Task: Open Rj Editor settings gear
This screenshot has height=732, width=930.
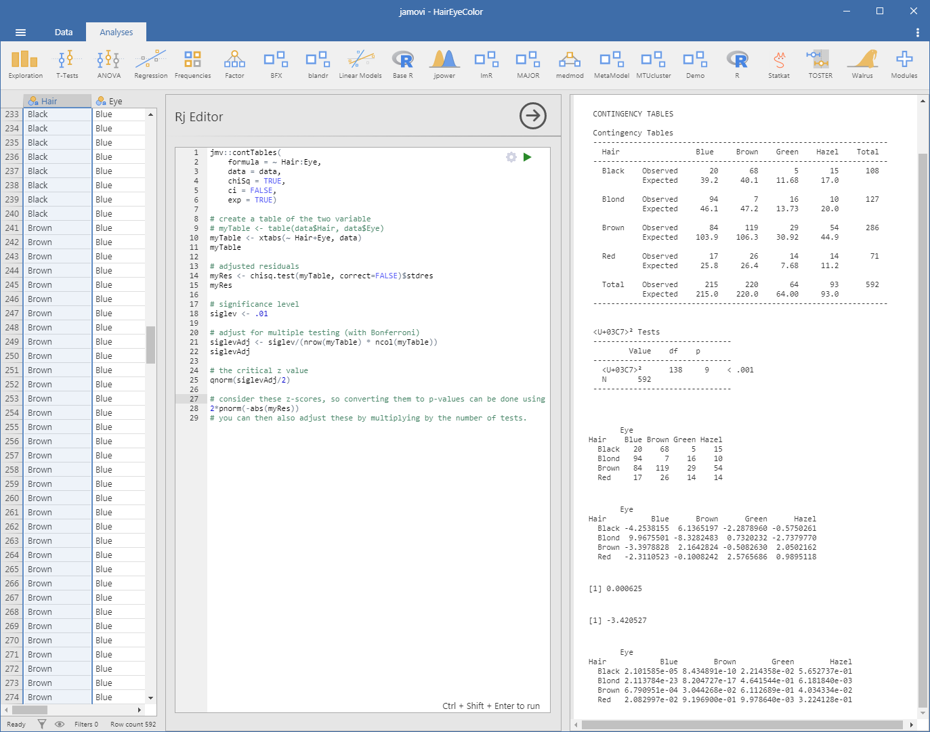Action: (511, 157)
